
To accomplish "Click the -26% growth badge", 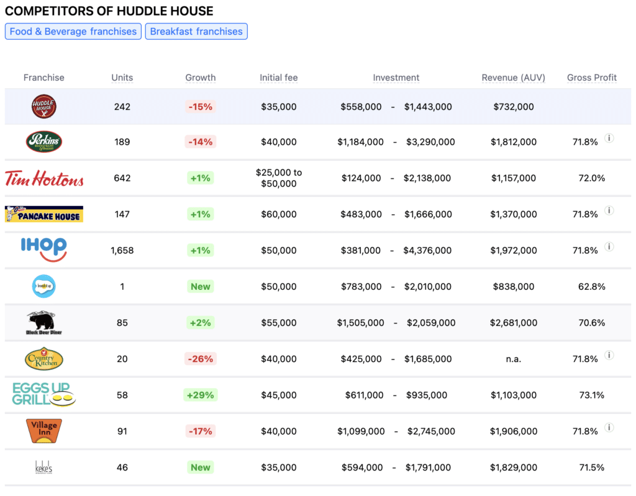I will [201, 359].
